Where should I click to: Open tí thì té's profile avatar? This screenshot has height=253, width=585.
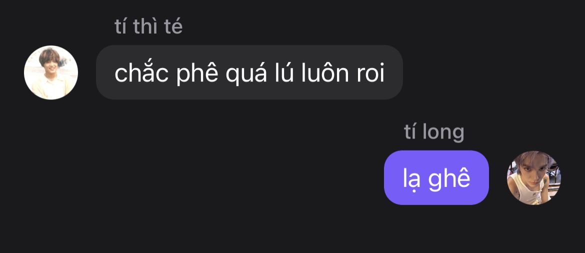(x=51, y=72)
